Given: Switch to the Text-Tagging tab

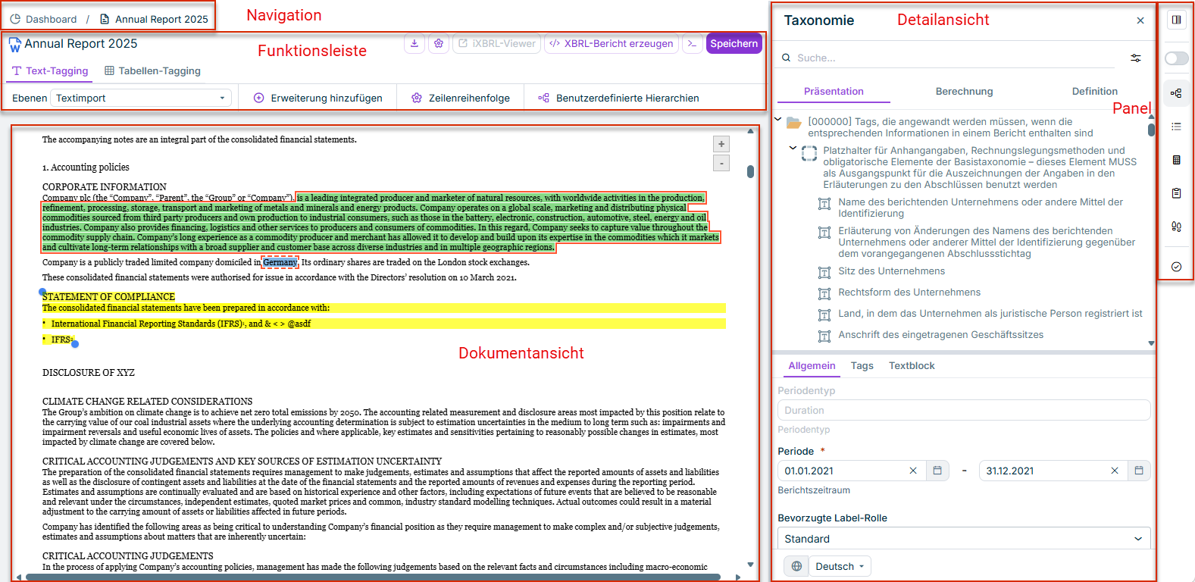Looking at the screenshot, I should pos(50,70).
